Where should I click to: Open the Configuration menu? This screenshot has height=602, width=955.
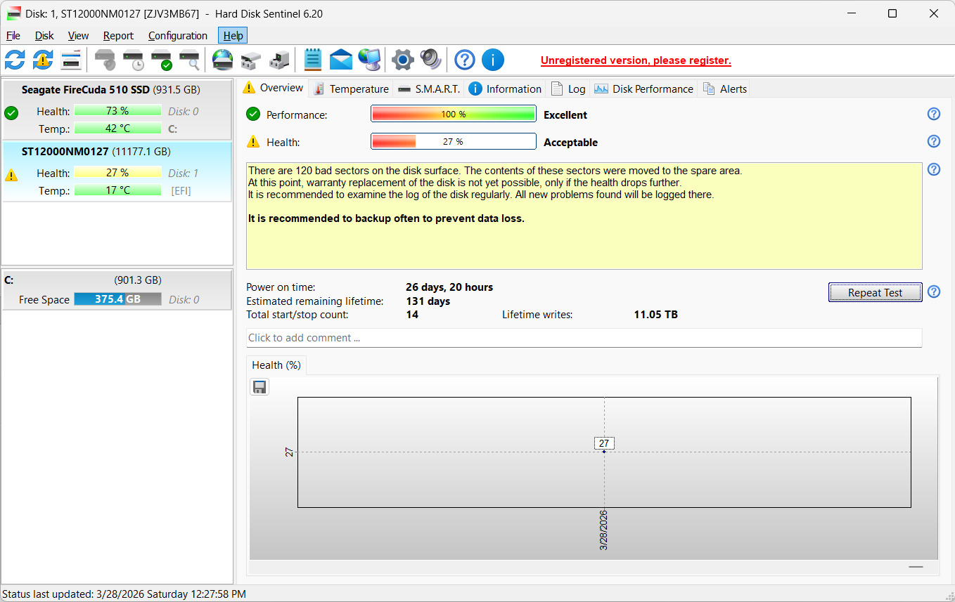tap(178, 36)
